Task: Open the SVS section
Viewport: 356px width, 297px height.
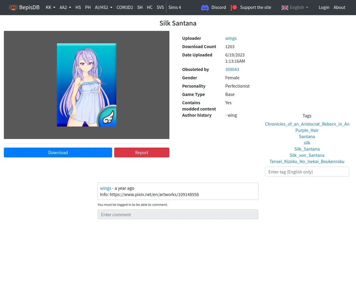Action: click(x=160, y=7)
